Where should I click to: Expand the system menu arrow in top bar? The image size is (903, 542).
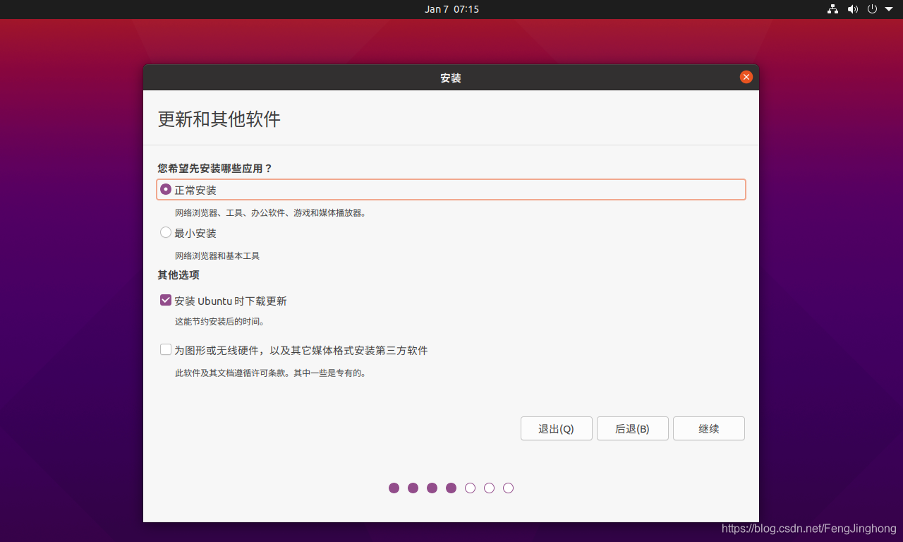click(889, 9)
